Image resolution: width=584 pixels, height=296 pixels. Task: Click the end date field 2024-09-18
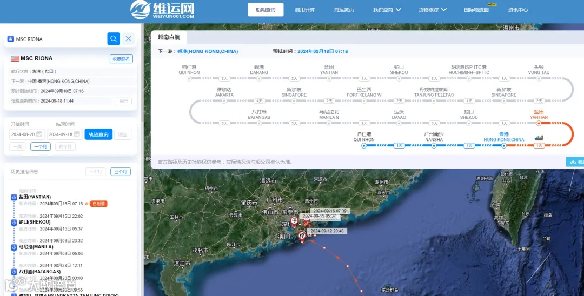click(65, 134)
